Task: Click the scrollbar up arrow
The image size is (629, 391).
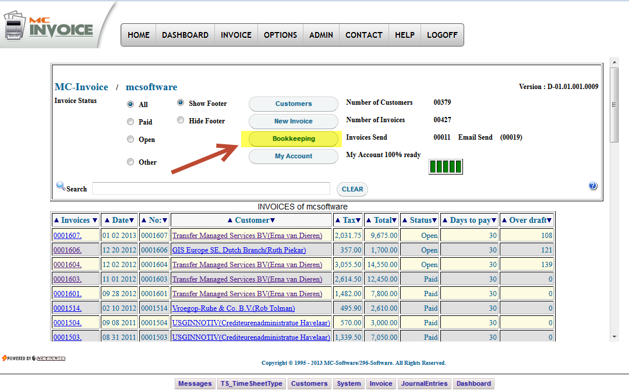Action: click(x=614, y=62)
